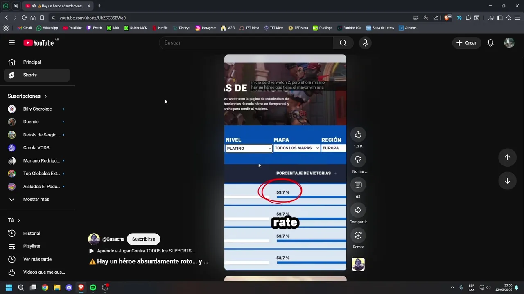This screenshot has height=294, width=524.
Task: Open the Duolingo bookmark
Action: click(x=323, y=28)
